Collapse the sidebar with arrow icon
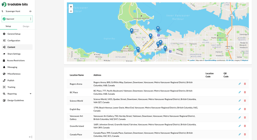This screenshot has width=257, height=140. click(31, 137)
